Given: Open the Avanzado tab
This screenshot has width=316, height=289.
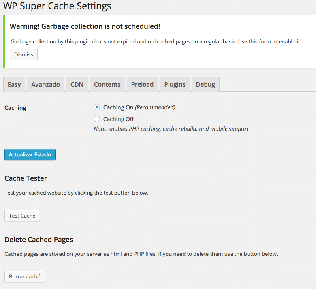Looking at the screenshot, I should 45,84.
